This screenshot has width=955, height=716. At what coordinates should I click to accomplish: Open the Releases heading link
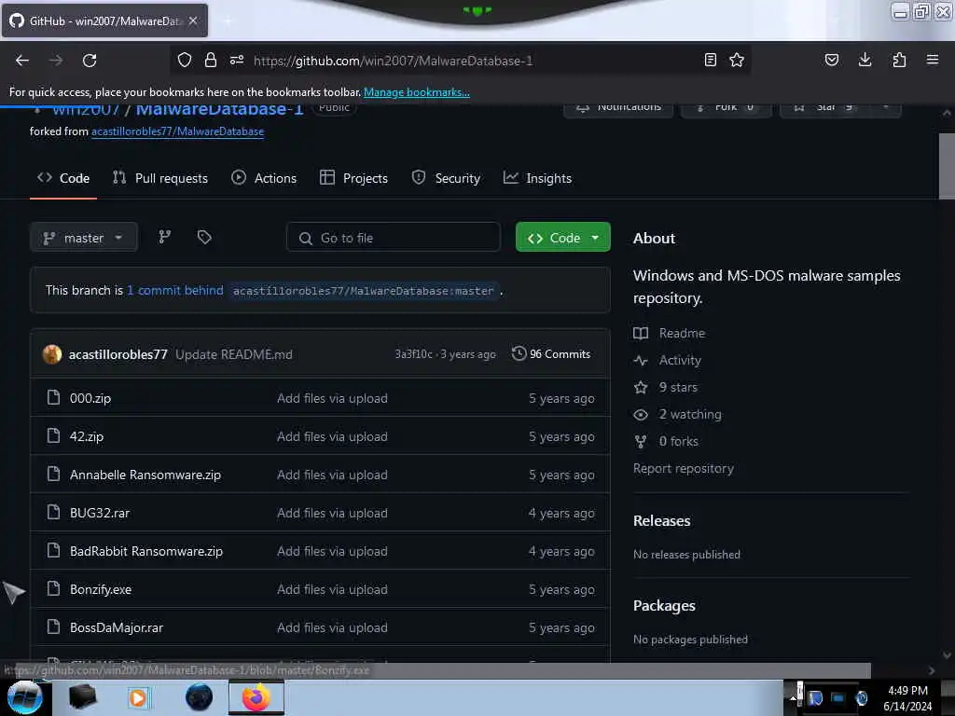662,520
